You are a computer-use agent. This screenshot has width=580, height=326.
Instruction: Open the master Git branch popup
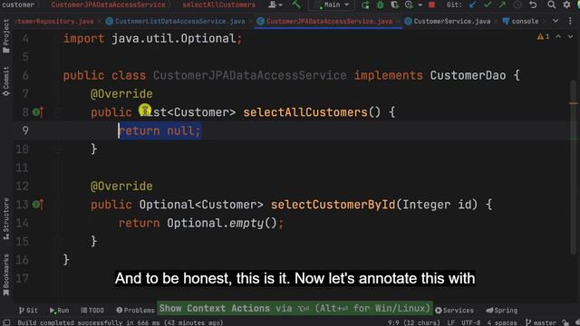[x=541, y=322]
